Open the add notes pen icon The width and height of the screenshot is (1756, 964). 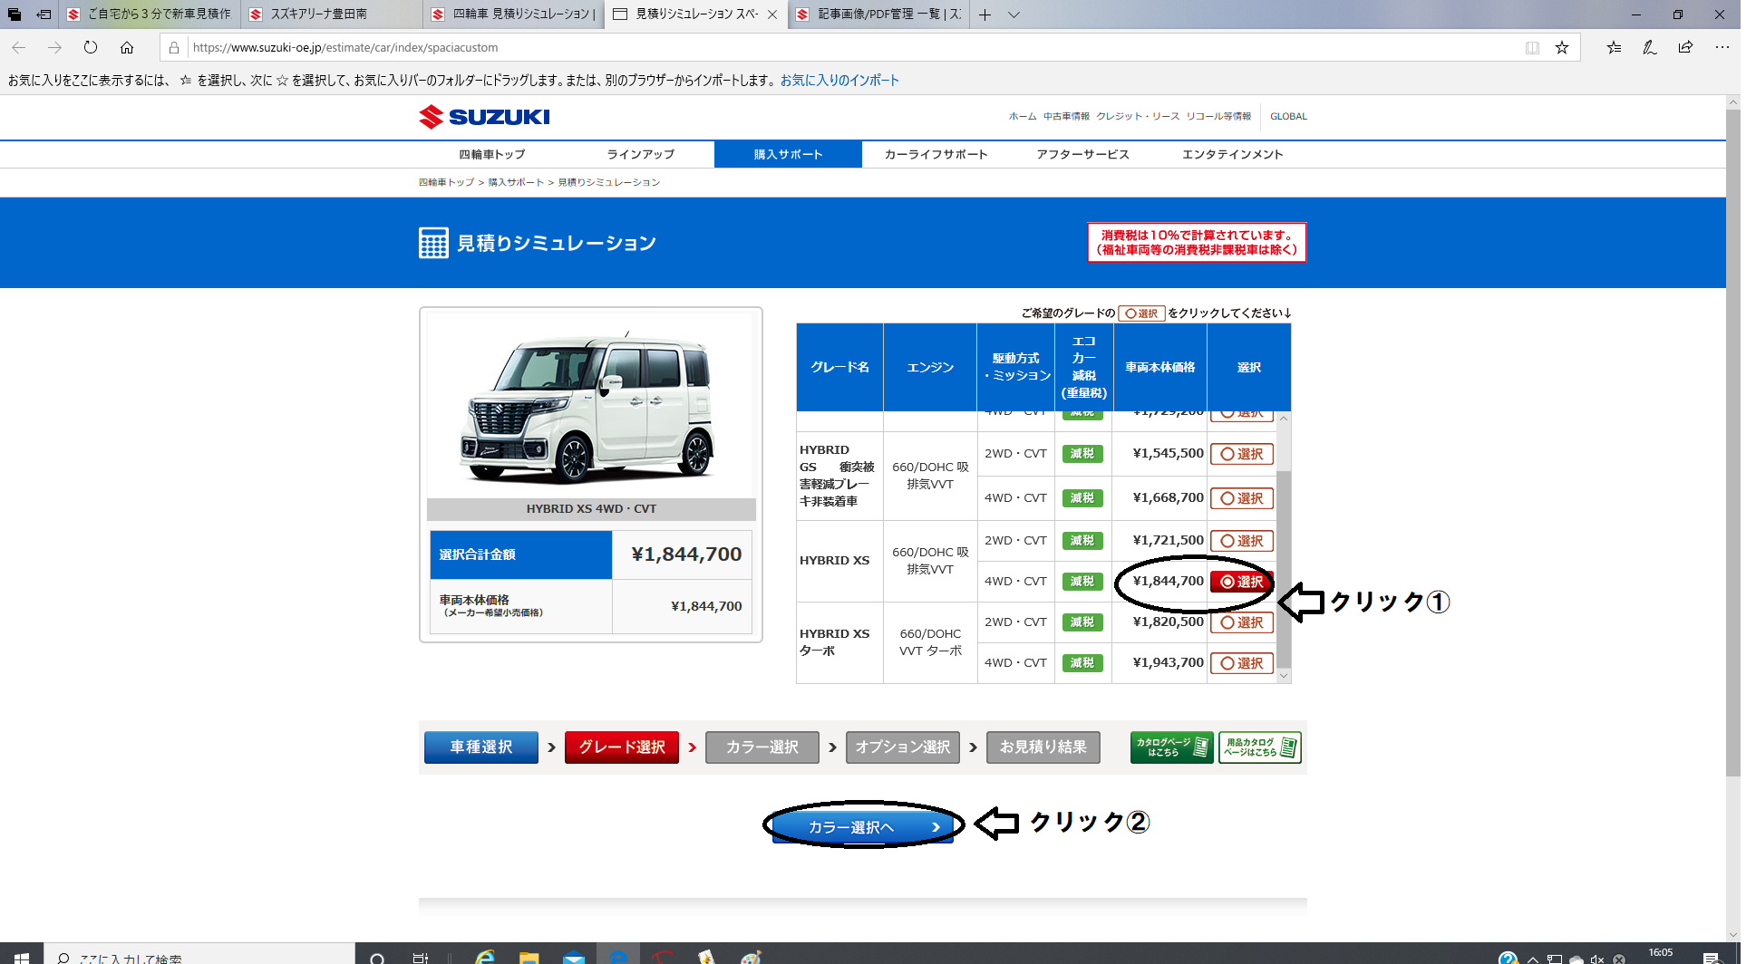pyautogui.click(x=1650, y=48)
